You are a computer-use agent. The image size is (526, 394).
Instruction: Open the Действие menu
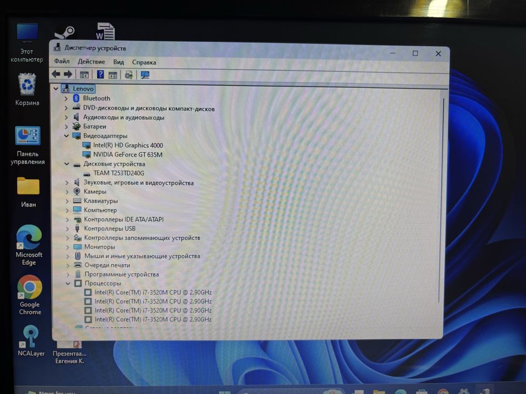[x=91, y=61]
